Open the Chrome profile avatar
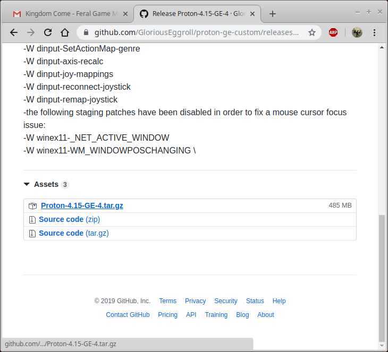Viewport: 388px width, 352px height. coord(357,32)
